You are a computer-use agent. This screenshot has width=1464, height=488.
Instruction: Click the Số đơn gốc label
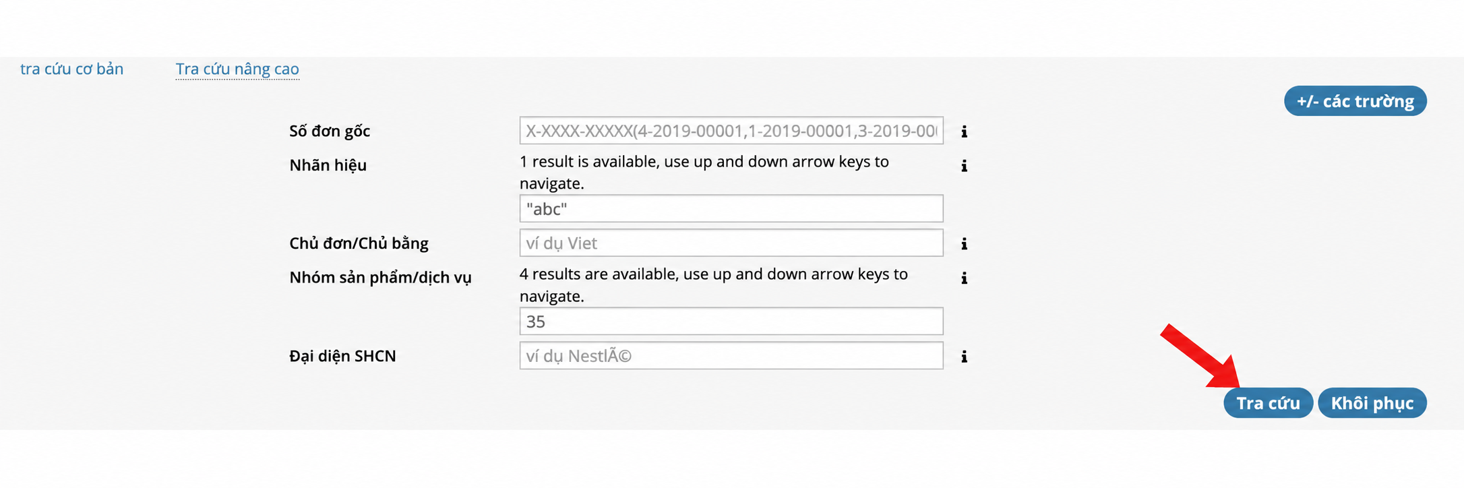(x=330, y=131)
